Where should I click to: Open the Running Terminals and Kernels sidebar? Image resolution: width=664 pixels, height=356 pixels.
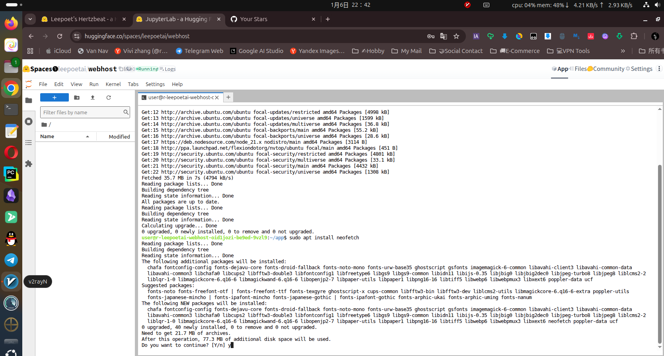pos(29,121)
